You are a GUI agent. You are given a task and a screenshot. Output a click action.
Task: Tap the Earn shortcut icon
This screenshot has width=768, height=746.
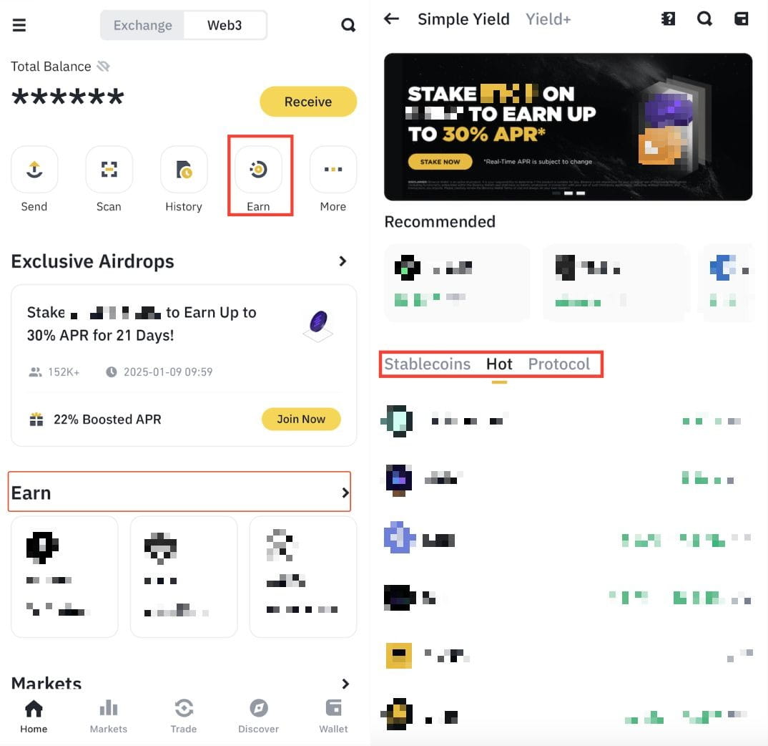(258, 169)
